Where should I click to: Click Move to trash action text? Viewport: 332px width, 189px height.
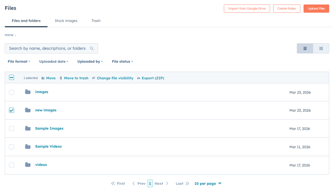[76, 78]
